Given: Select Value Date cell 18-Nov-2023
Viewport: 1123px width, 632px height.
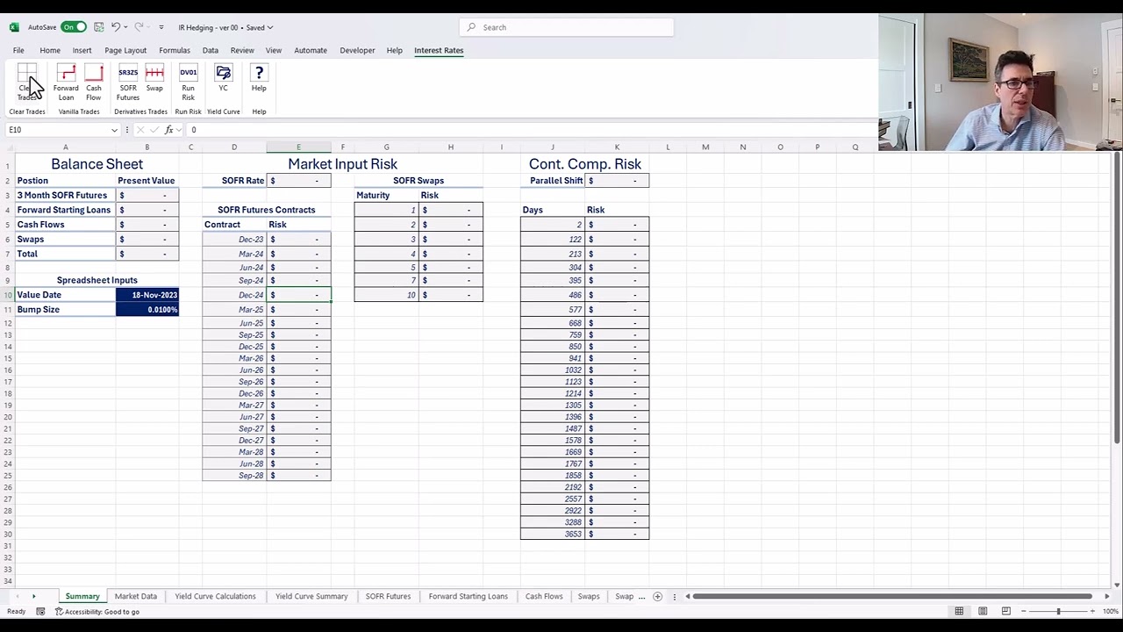Looking at the screenshot, I should point(147,295).
